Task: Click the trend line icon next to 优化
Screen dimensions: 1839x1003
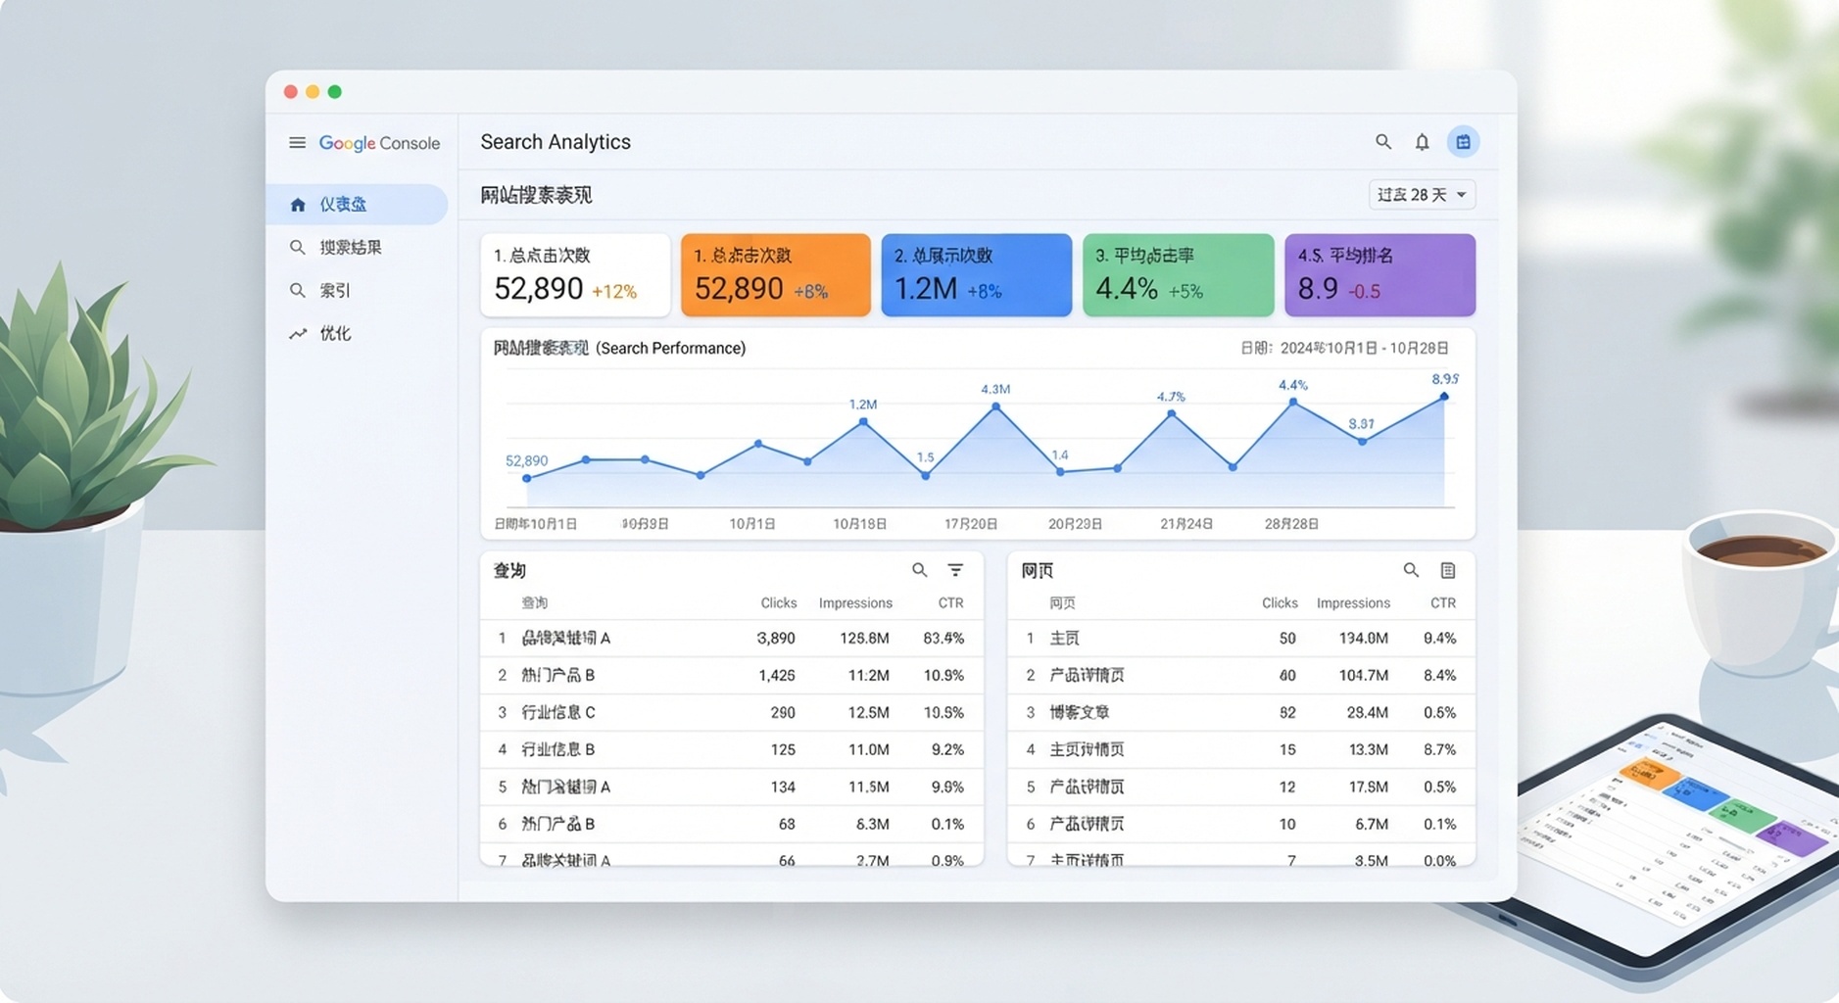Action: [298, 333]
